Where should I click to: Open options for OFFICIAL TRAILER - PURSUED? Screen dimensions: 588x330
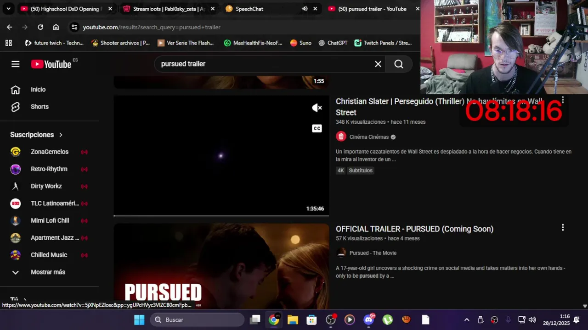pyautogui.click(x=563, y=228)
